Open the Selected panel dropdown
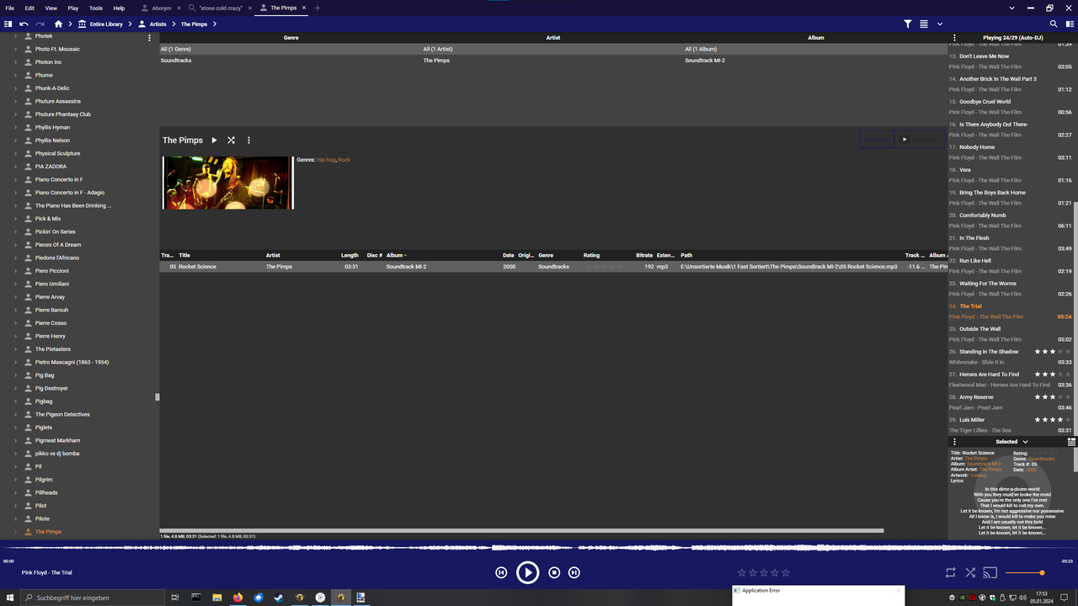This screenshot has width=1078, height=606. point(1025,442)
